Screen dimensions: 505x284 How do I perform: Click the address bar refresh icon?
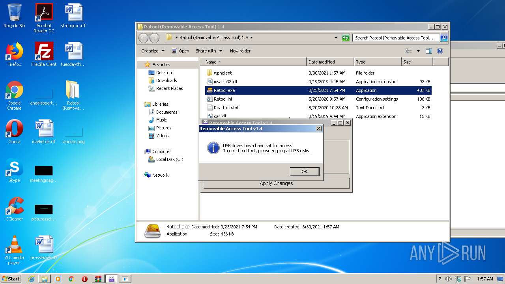(x=346, y=38)
